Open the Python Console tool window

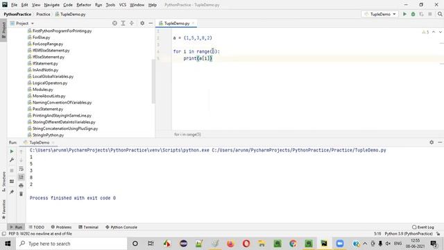(121, 227)
